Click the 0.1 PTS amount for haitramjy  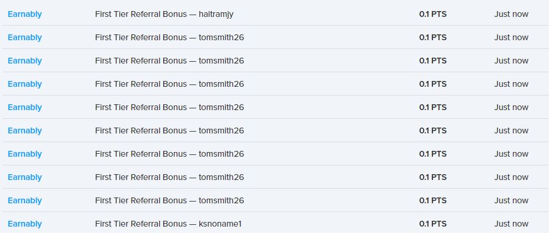(x=432, y=14)
